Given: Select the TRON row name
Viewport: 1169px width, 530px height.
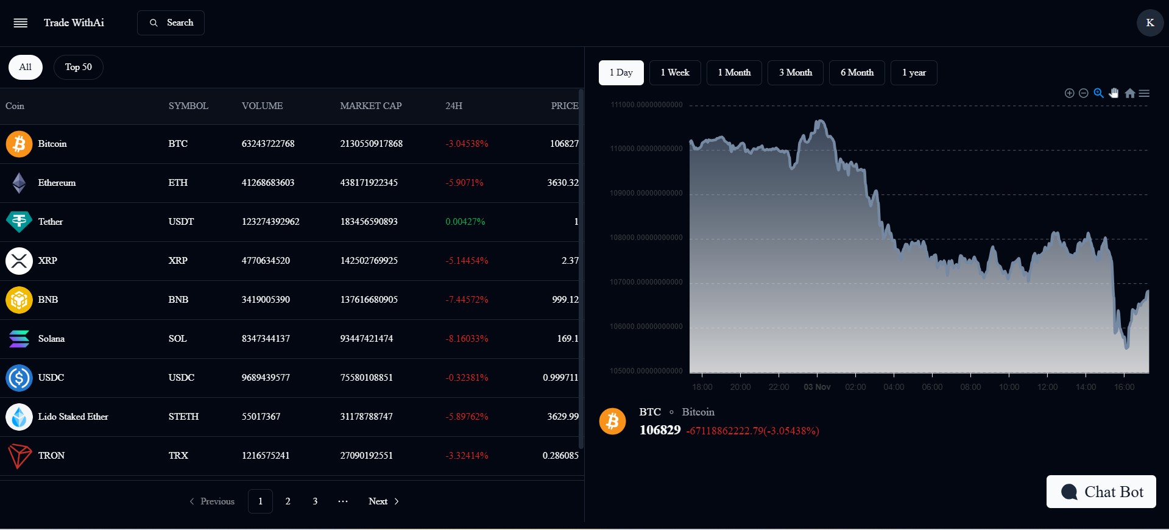Looking at the screenshot, I should point(51,456).
